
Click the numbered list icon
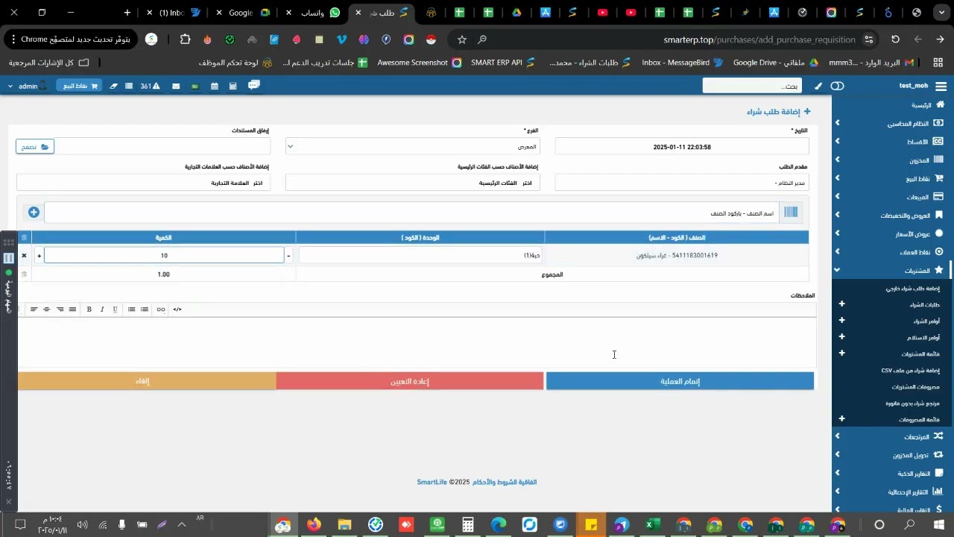[x=145, y=310]
